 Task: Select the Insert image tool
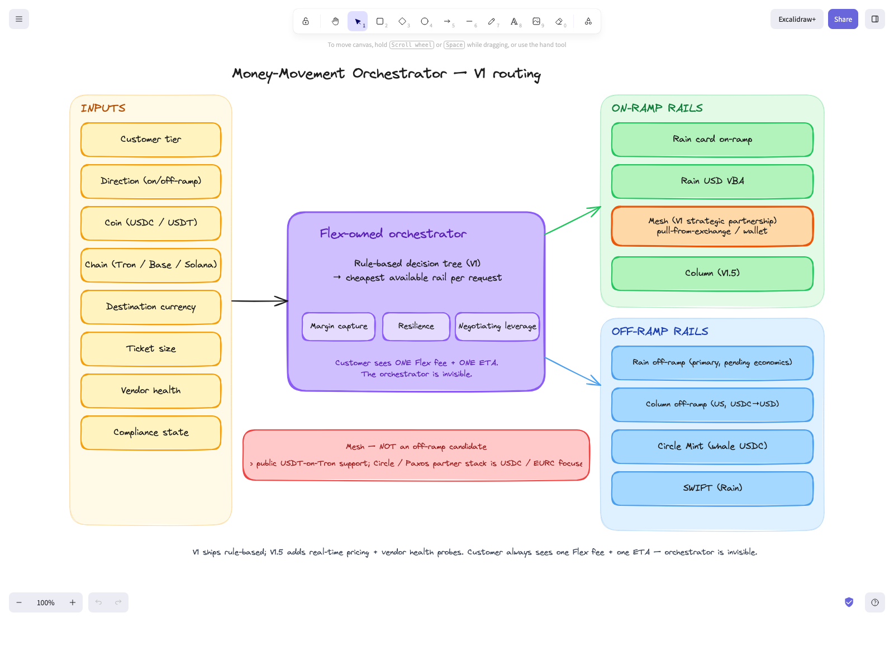tap(536, 21)
